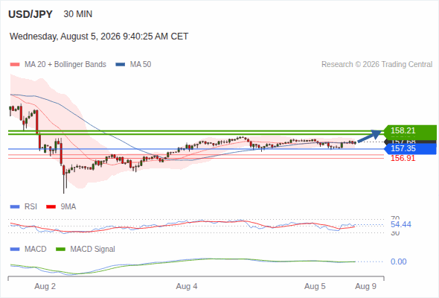Click the MACD value 0.00
This screenshot has width=439, height=298.
point(398,261)
